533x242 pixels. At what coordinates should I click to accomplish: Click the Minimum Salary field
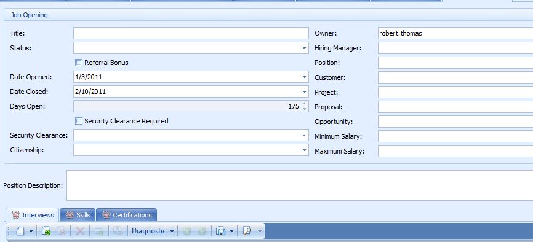click(455, 136)
